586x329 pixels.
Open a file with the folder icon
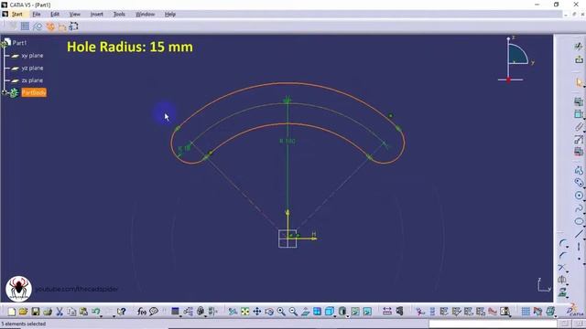click(x=23, y=312)
